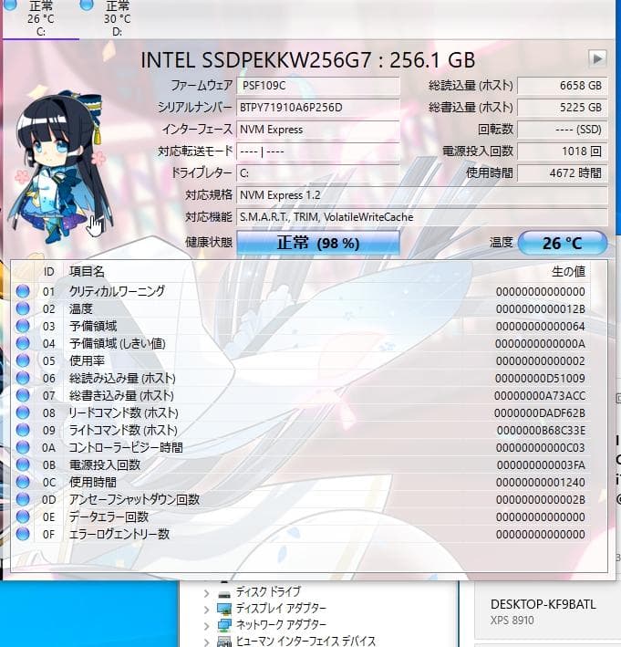This screenshot has height=647, width=621.
Task: Click status icon of 0A コントローラービジー時間
Action: [x=23, y=447]
